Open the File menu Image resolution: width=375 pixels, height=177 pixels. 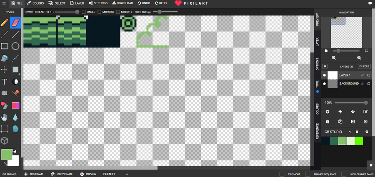[x=17, y=3]
